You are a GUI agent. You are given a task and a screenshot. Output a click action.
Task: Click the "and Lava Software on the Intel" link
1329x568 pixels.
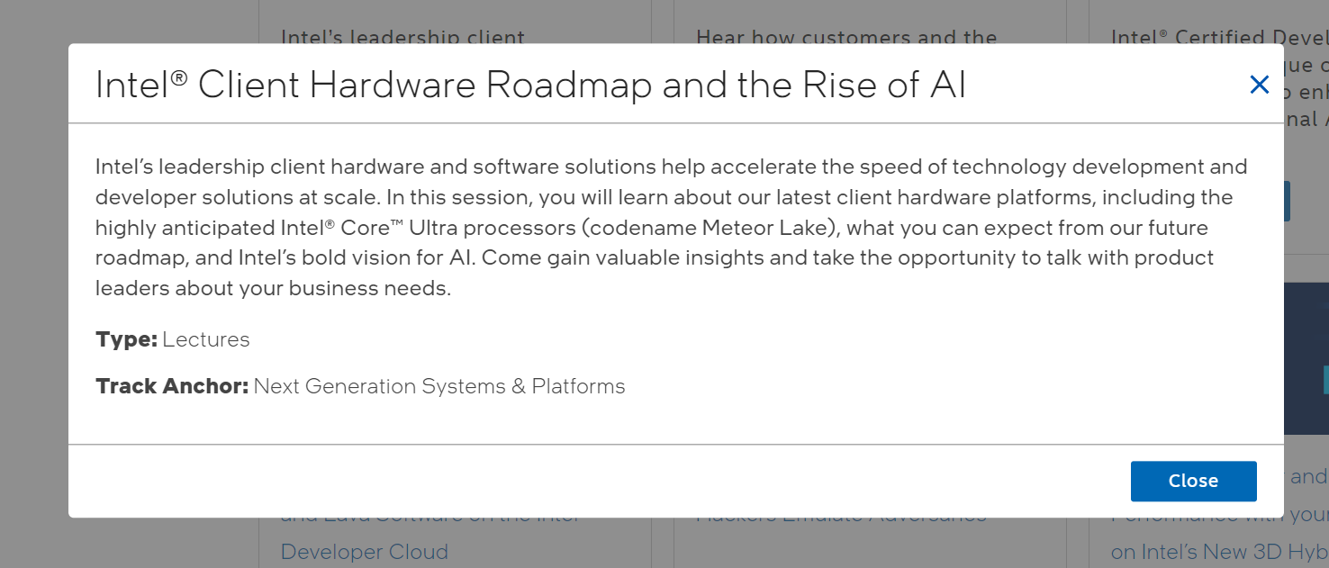tap(430, 521)
